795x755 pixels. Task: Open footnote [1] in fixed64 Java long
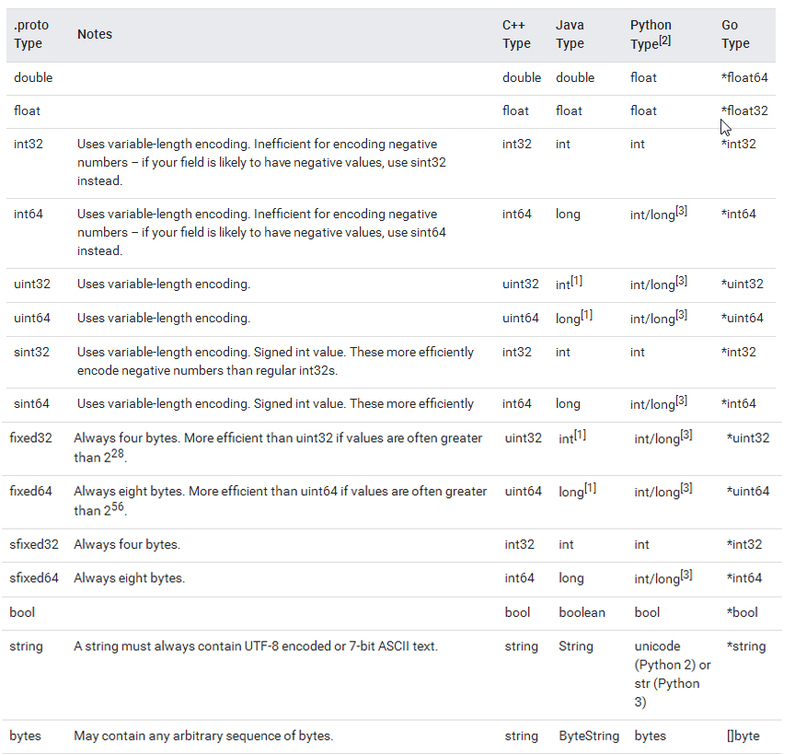pyautogui.click(x=590, y=488)
